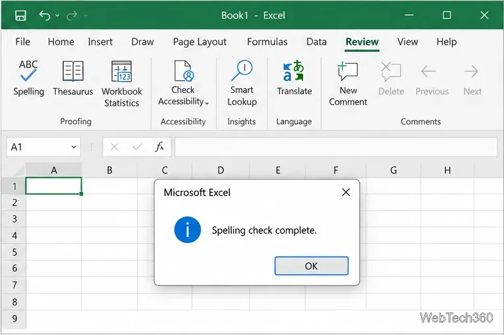Image resolution: width=504 pixels, height=335 pixels.
Task: Select row 1 header
Action: 14,186
